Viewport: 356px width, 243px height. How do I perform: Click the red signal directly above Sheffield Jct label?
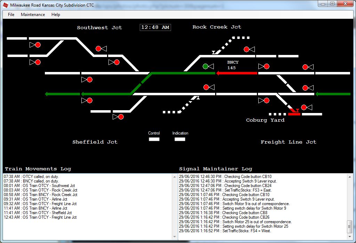[x=121, y=117]
